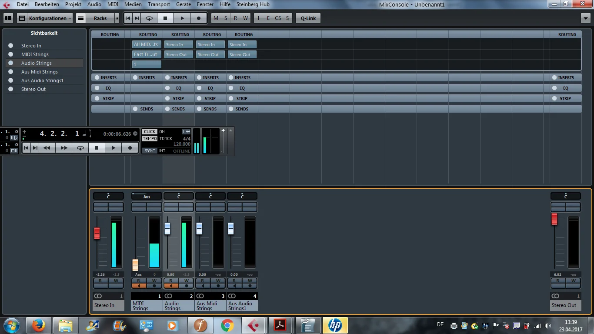Click the Q-Link button
594x334 pixels.
point(308,18)
